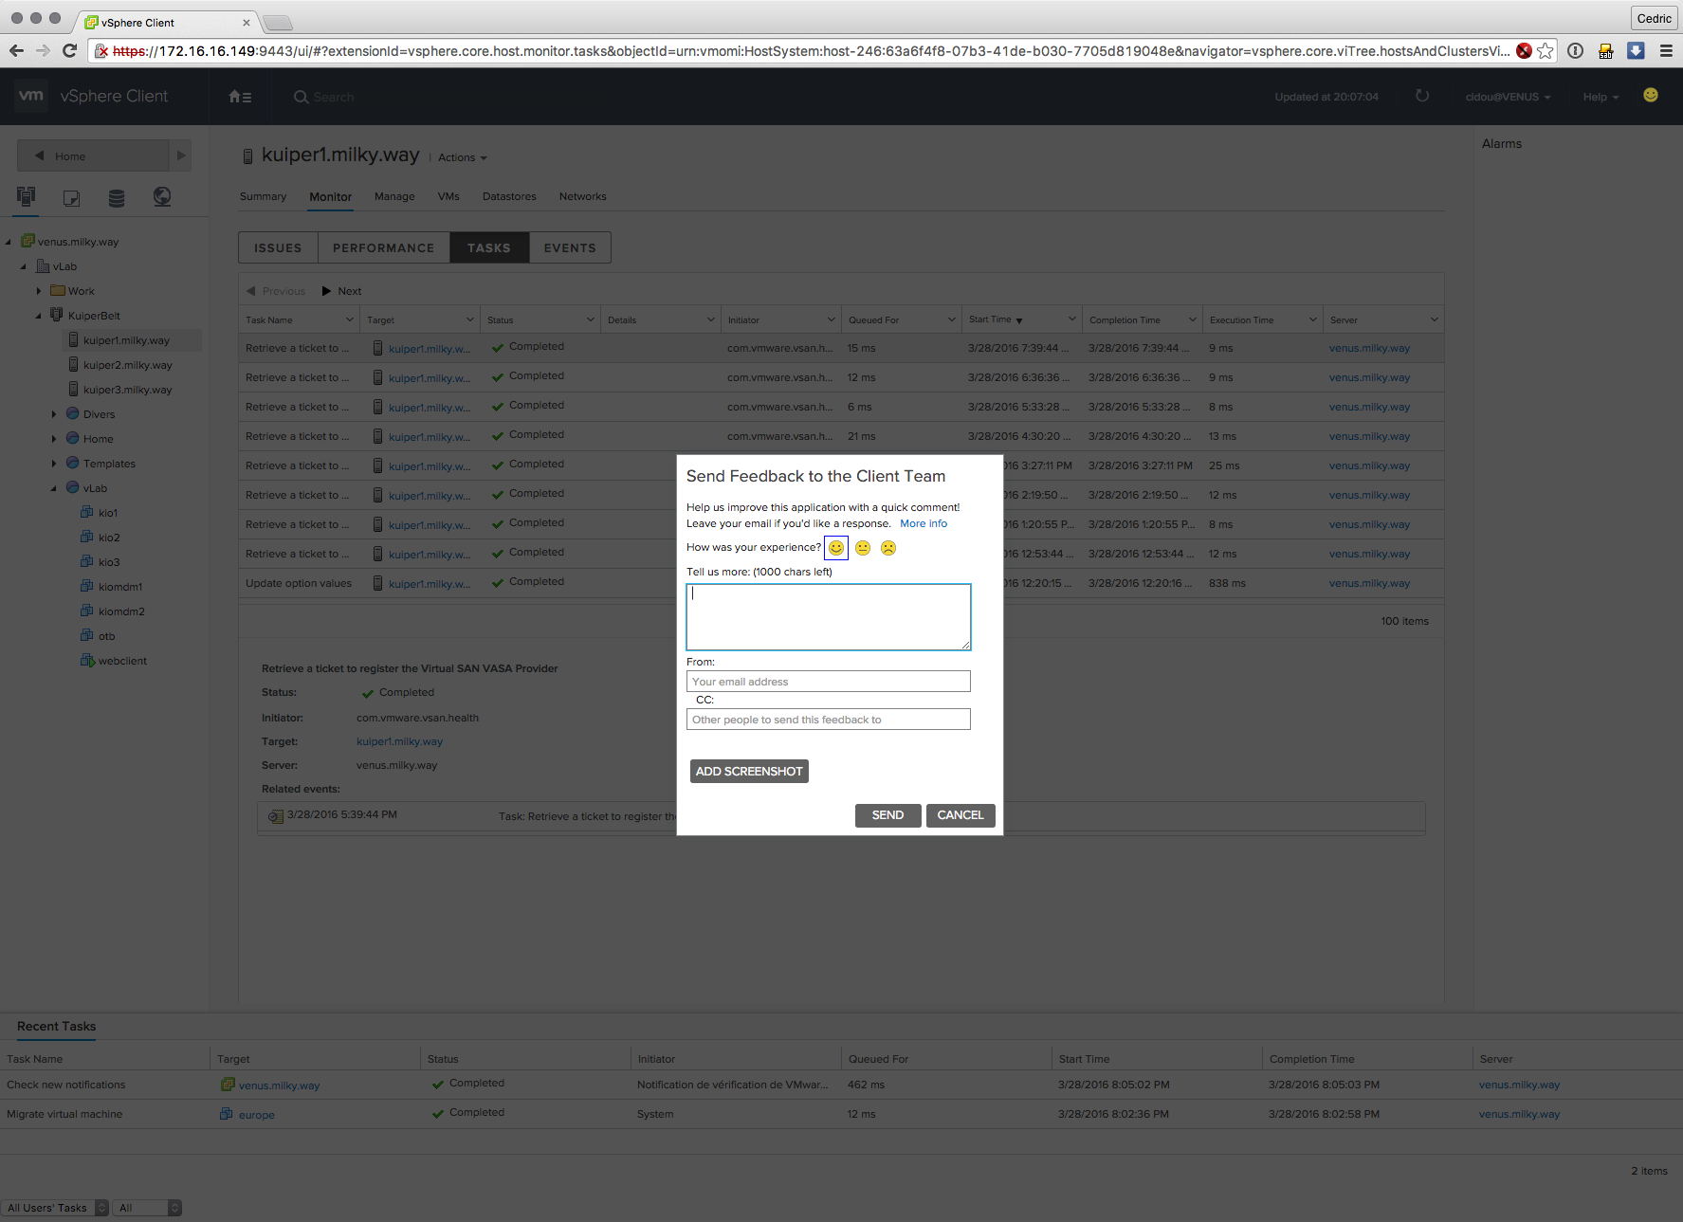
Task: Click the yellow feedback smiley in the header
Action: pyautogui.click(x=1651, y=95)
